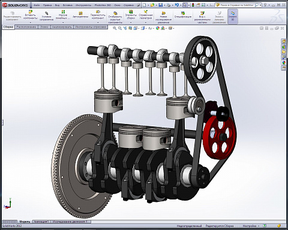Open the PhotoView 360 menu
This screenshot has width=288, height=230.
pos(103,5)
